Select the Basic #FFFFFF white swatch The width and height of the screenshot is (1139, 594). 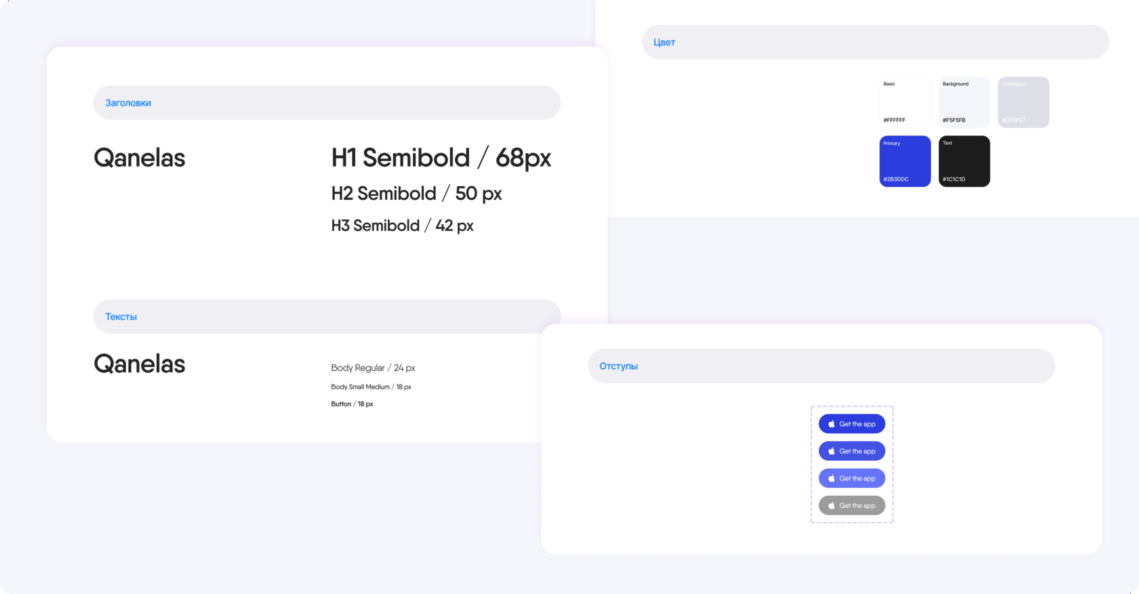click(x=905, y=102)
